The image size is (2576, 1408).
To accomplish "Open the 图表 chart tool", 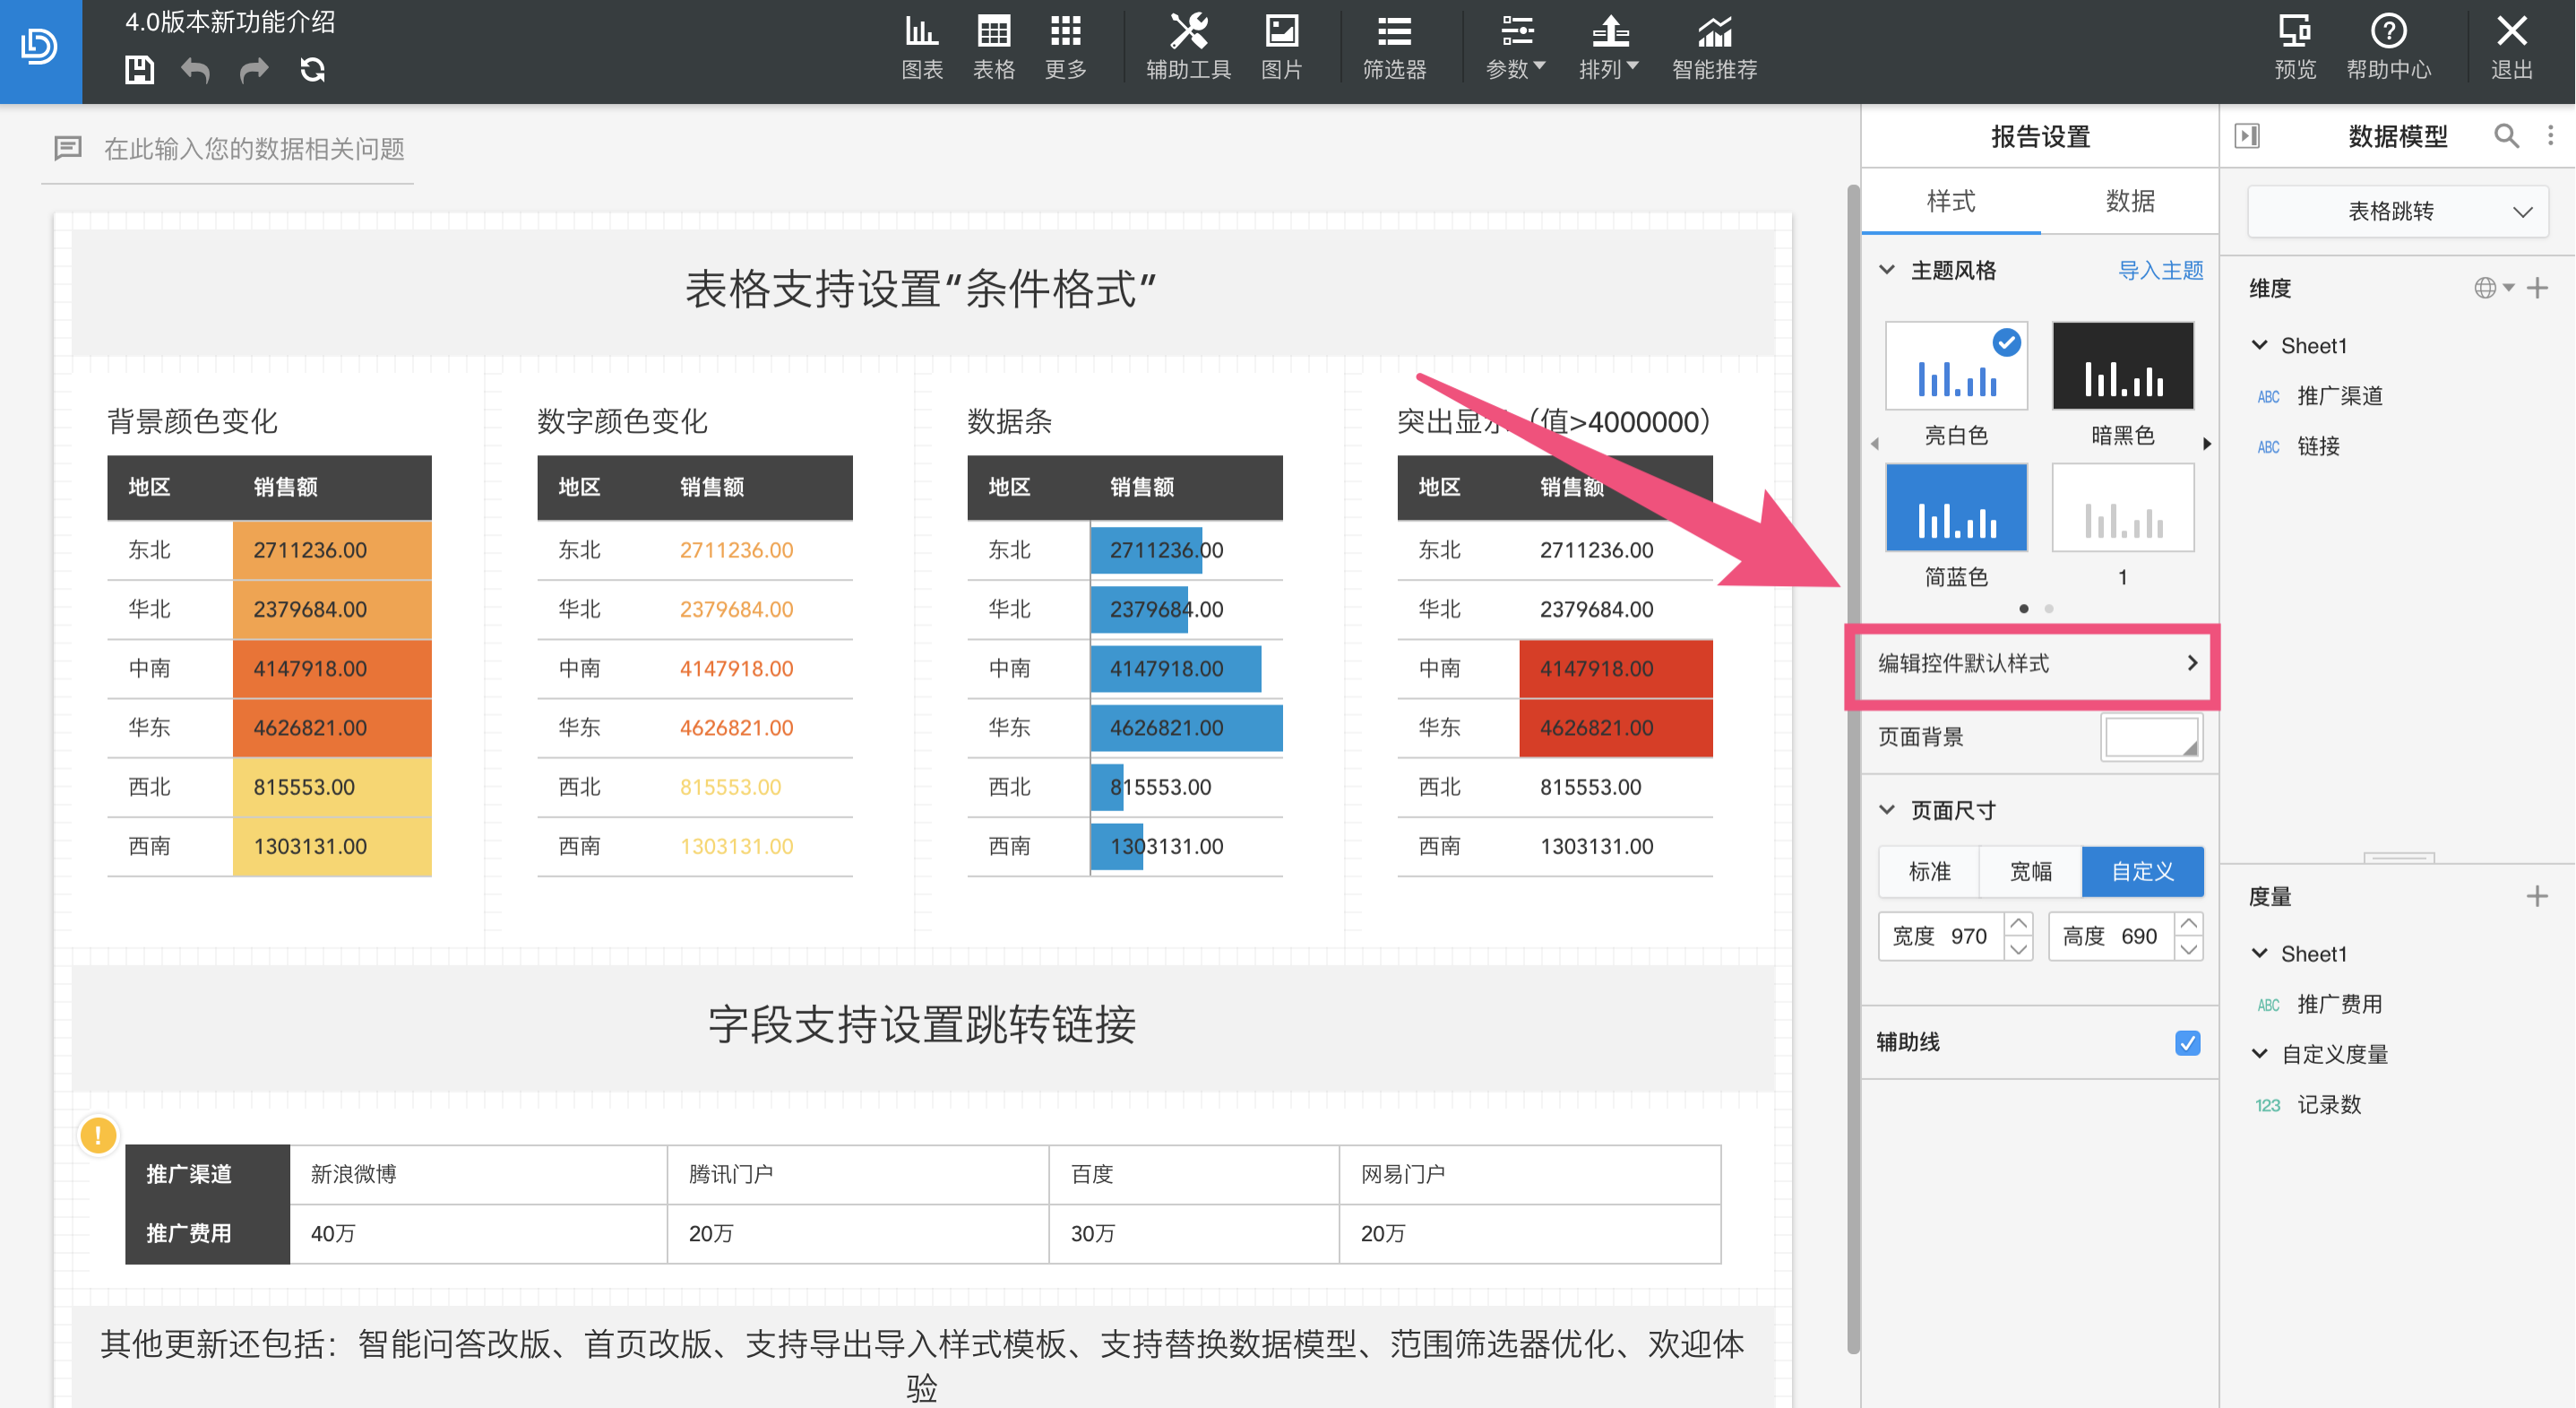I will [921, 47].
